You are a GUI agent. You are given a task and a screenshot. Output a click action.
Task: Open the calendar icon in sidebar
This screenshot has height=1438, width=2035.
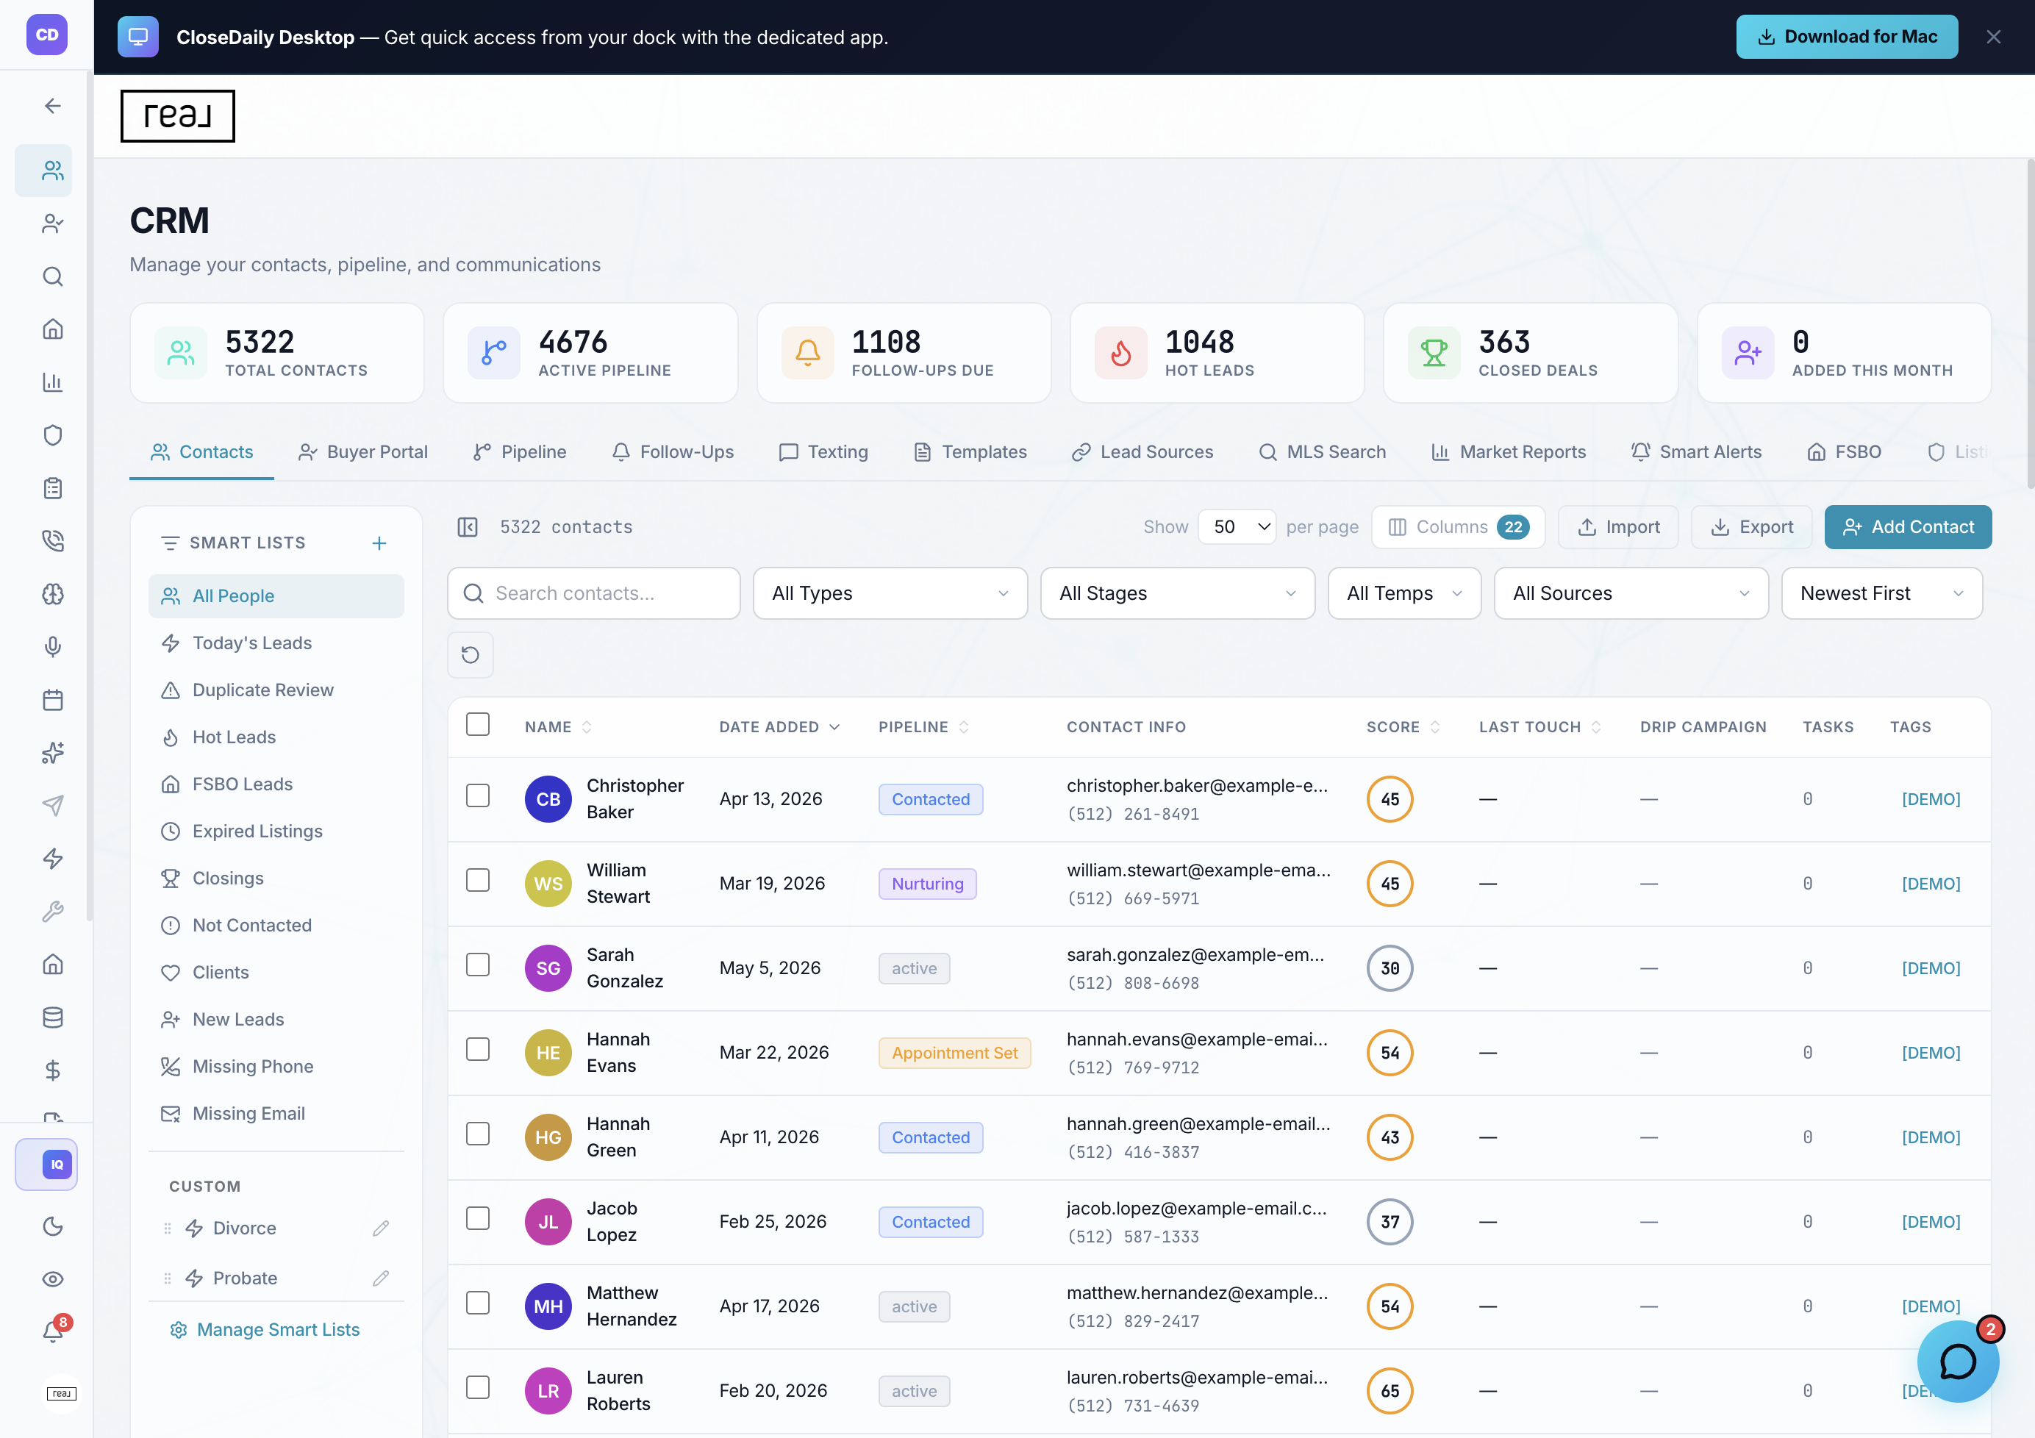[52, 701]
